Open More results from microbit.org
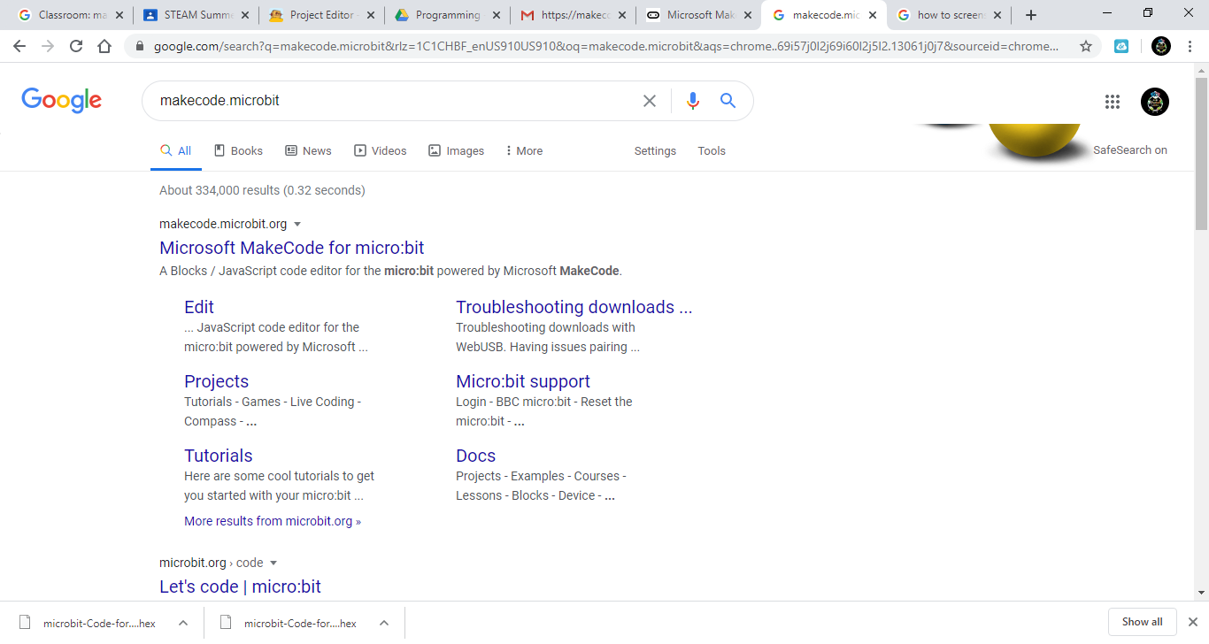This screenshot has height=644, width=1209. coord(273,521)
